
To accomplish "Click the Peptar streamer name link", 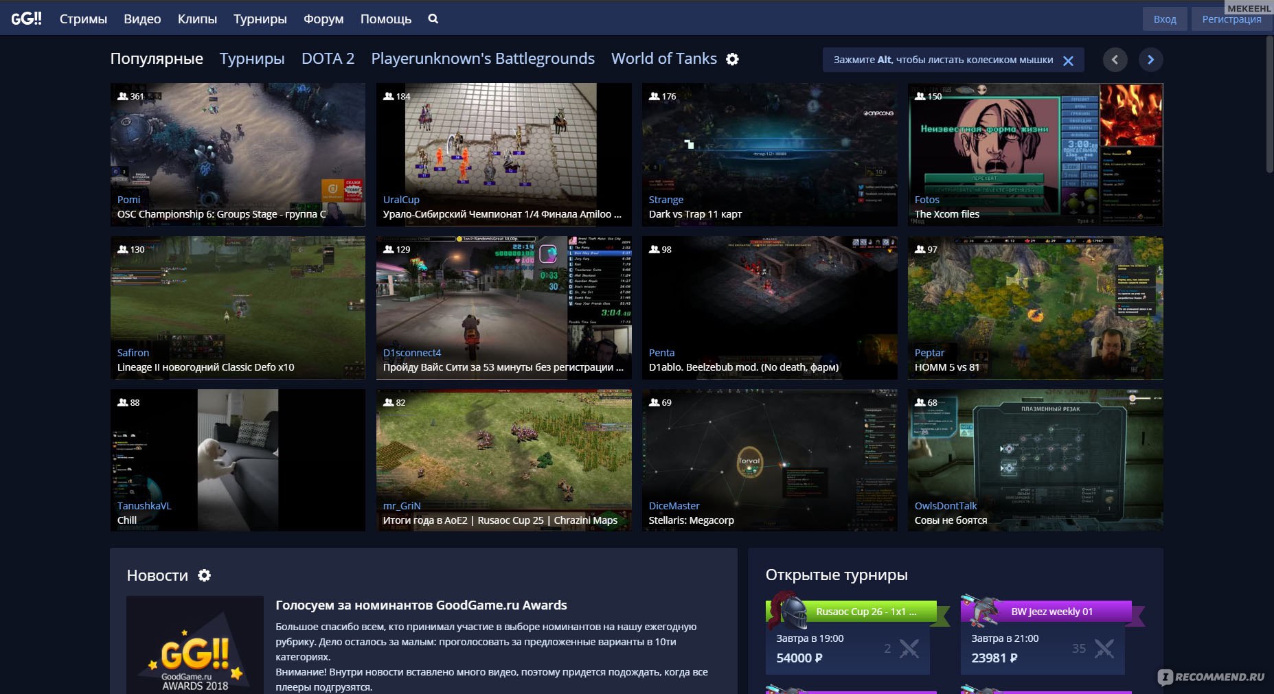I will point(929,353).
